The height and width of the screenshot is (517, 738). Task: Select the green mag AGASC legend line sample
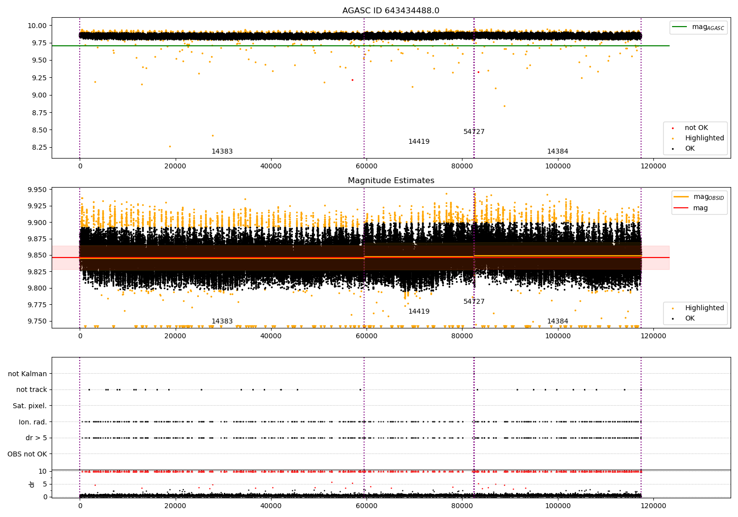click(x=679, y=27)
